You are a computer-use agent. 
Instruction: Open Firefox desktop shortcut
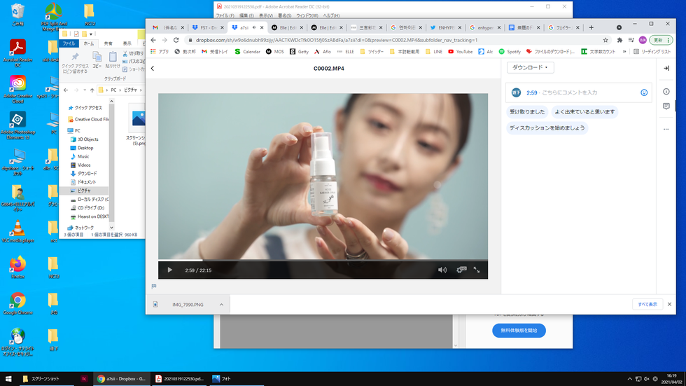17,268
